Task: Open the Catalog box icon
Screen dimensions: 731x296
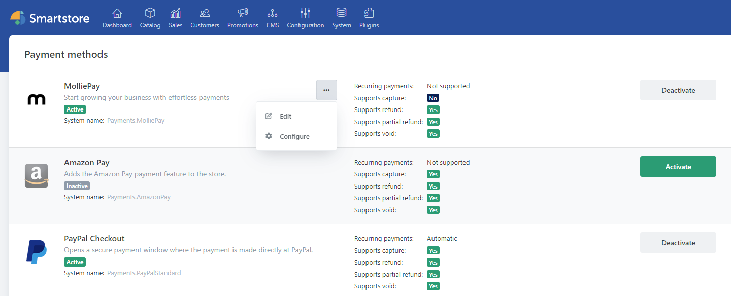Action: pyautogui.click(x=150, y=13)
